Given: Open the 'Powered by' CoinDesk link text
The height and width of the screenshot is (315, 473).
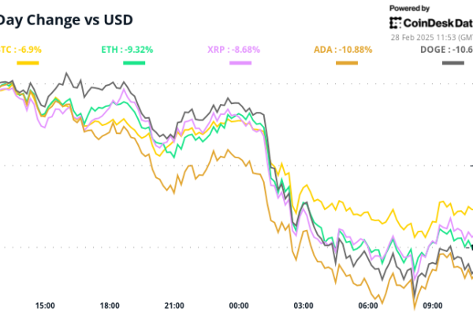Looking at the screenshot, I should pos(410,8).
